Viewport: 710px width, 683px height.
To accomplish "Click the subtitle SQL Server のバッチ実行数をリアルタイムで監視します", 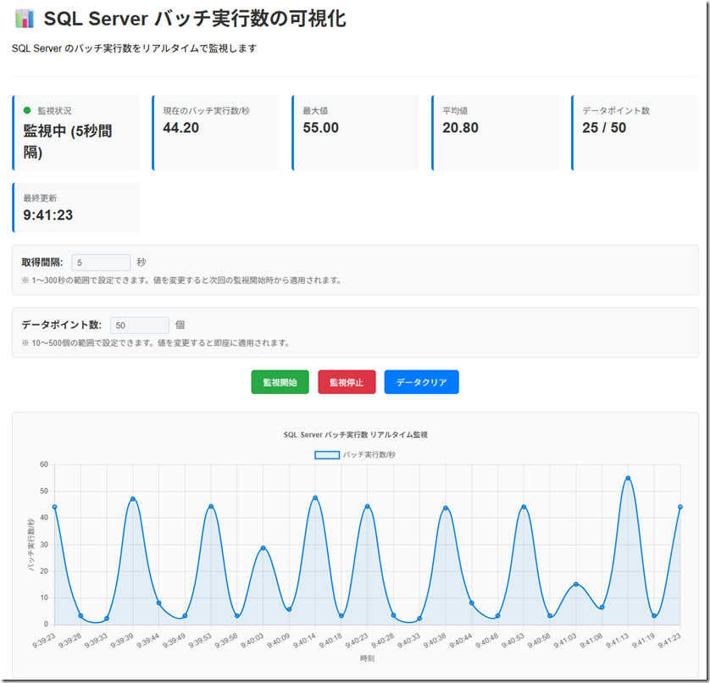I will point(134,48).
